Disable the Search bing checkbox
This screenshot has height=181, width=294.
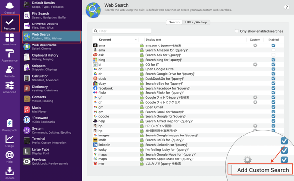coord(273,60)
